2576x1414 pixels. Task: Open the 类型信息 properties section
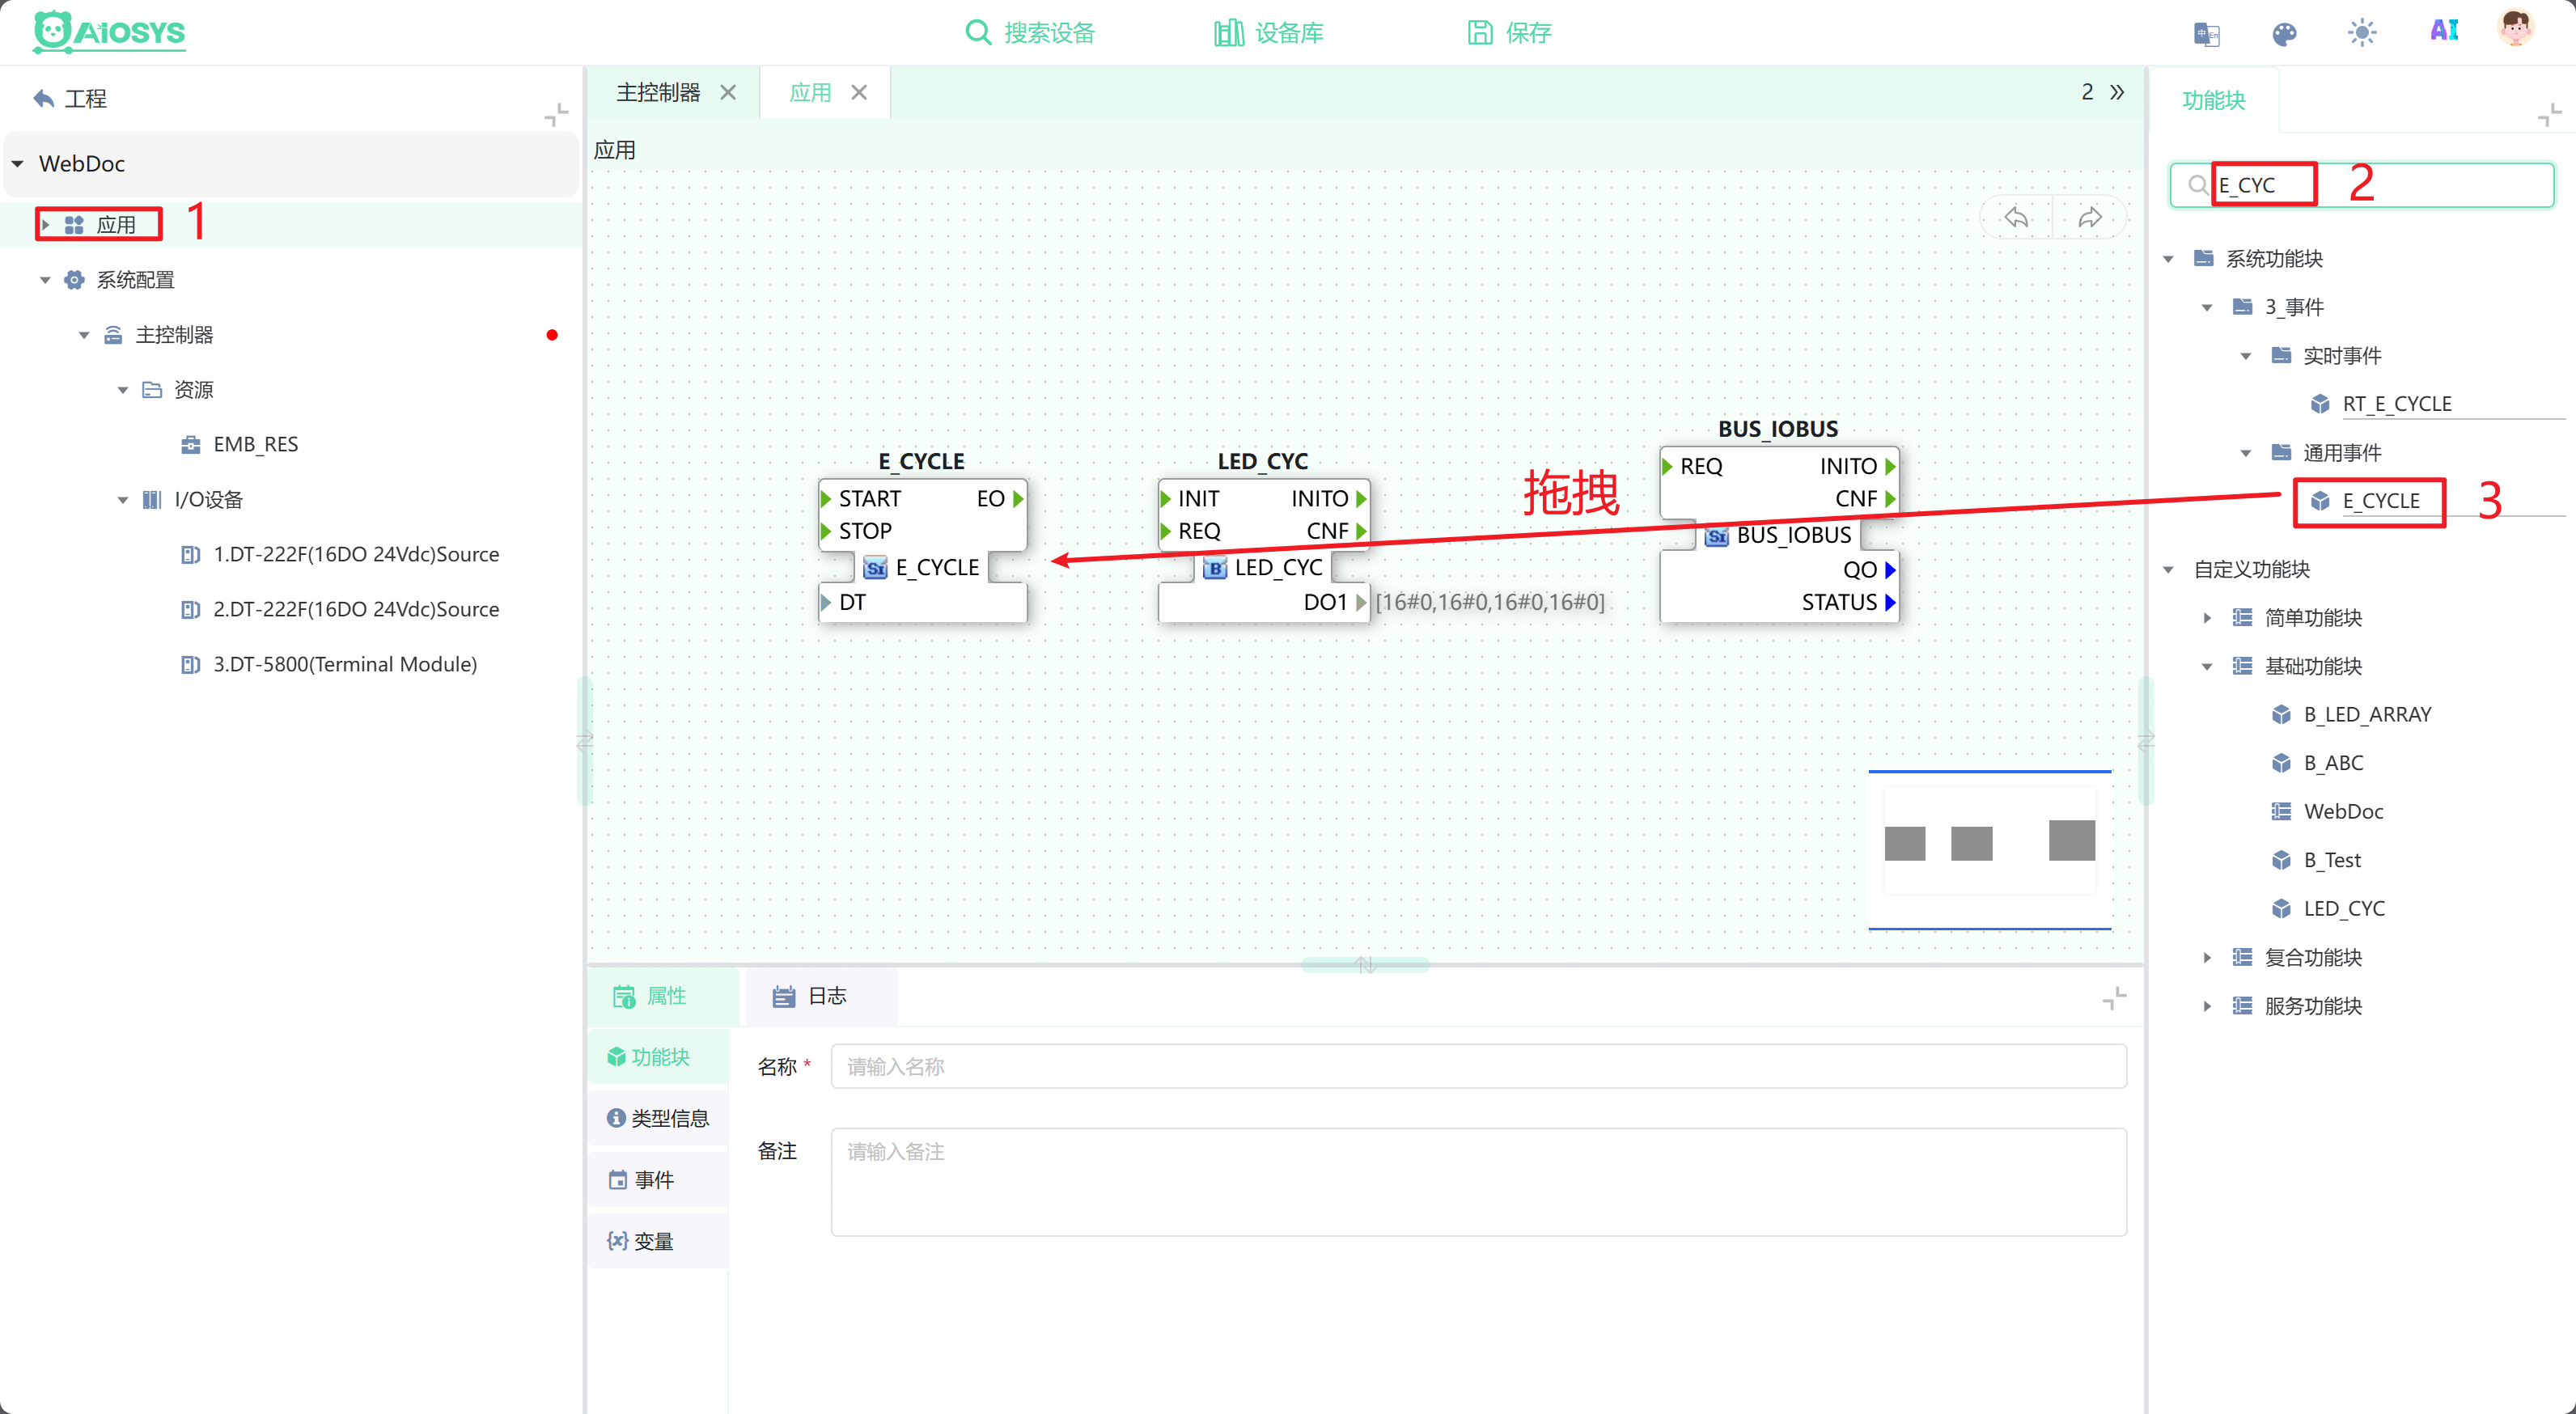[658, 1118]
